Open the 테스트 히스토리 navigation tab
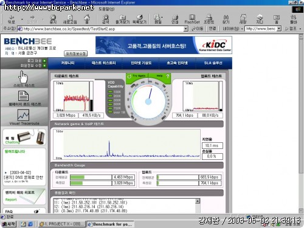 click(x=103, y=63)
